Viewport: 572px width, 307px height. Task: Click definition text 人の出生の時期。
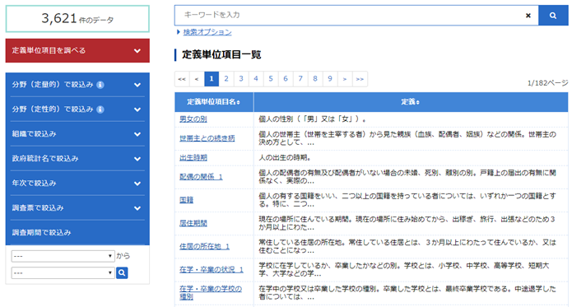coord(285,158)
